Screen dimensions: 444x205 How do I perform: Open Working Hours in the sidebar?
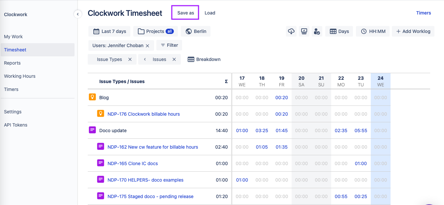(19, 76)
